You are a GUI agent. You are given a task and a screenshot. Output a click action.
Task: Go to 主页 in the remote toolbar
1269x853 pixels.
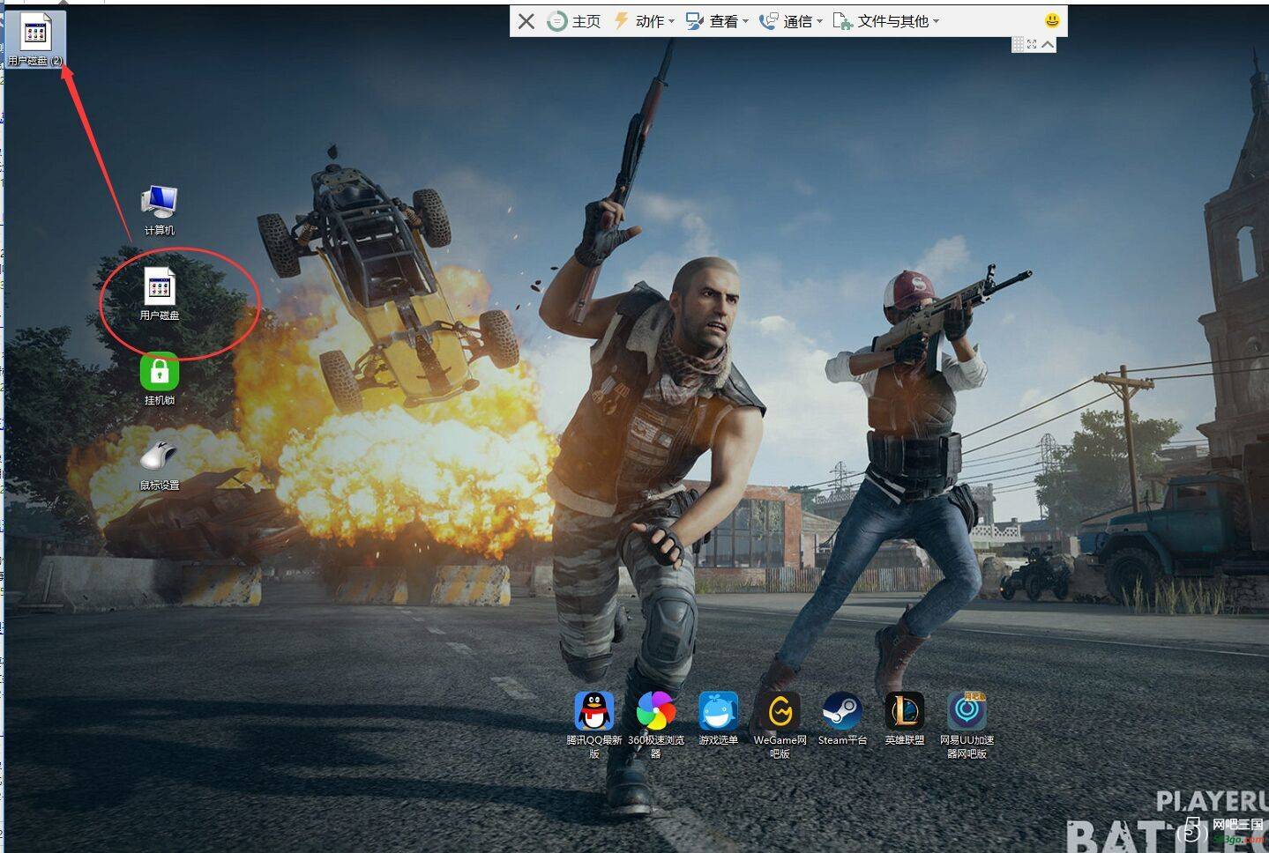click(574, 21)
